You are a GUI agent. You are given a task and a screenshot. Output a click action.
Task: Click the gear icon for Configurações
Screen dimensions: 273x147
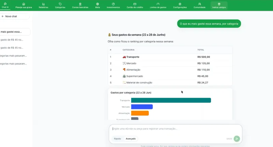click(x=180, y=4)
